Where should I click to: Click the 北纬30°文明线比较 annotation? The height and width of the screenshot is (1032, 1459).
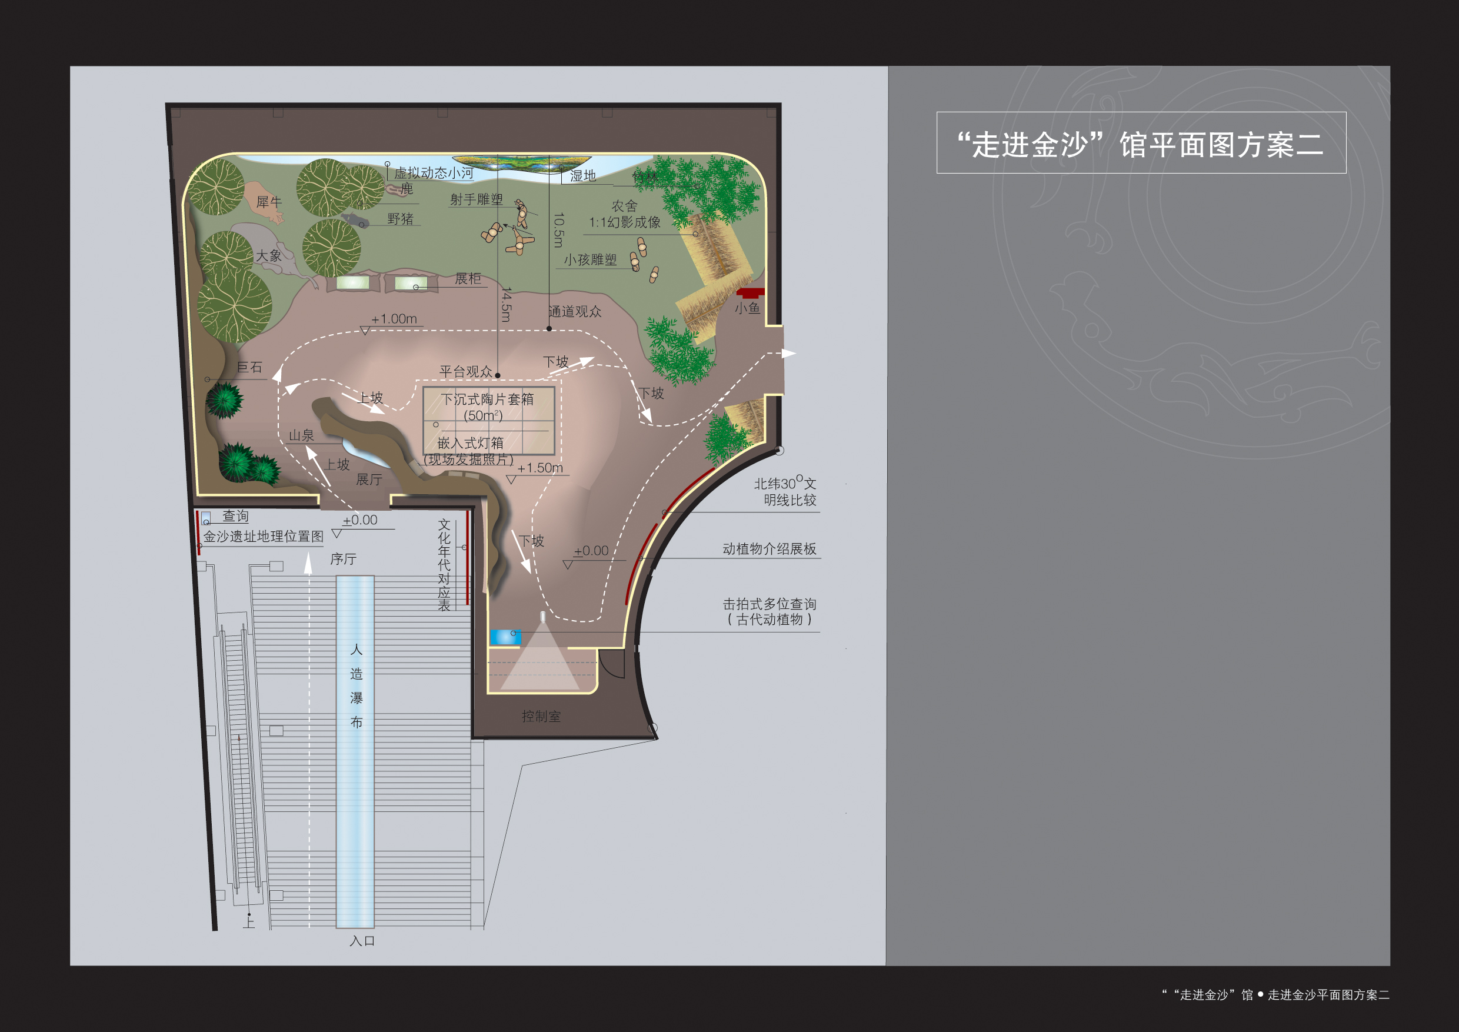785,492
